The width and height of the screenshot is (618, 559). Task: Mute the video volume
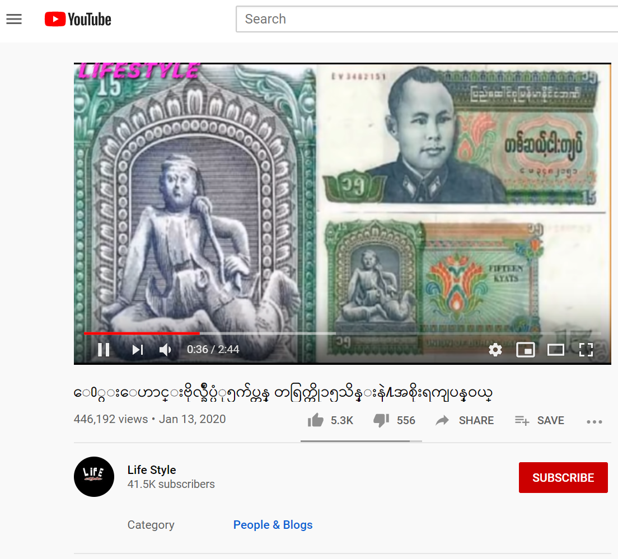[165, 349]
